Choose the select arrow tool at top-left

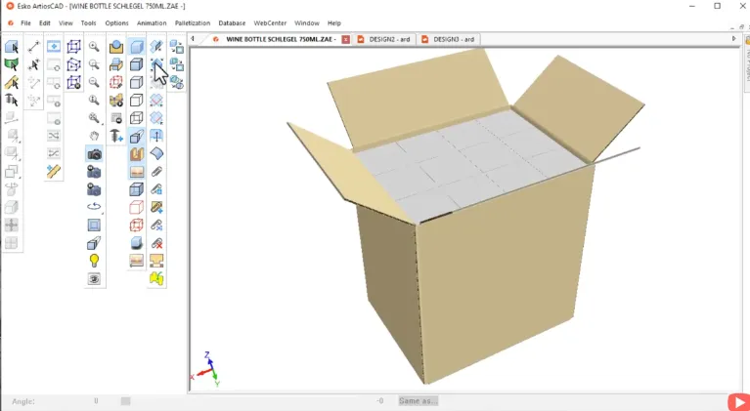point(13,46)
